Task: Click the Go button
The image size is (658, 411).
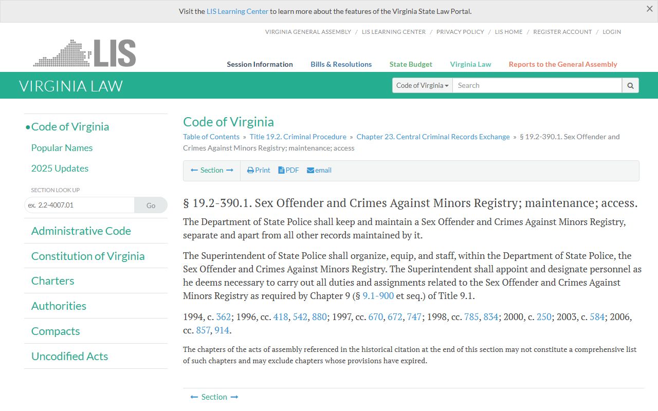Action: pos(151,205)
